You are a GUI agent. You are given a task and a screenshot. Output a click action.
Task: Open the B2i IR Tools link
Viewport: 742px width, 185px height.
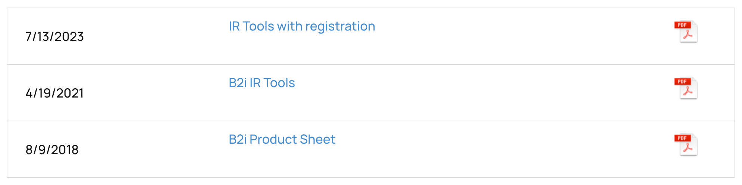262,83
